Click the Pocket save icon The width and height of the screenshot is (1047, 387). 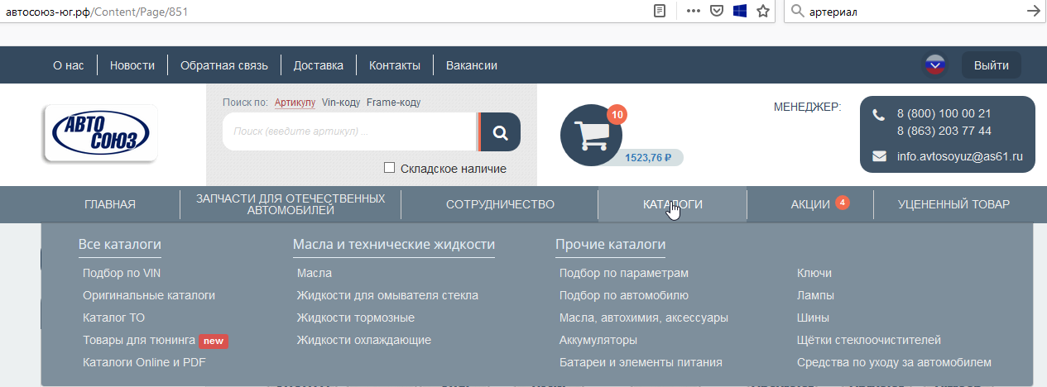(716, 11)
